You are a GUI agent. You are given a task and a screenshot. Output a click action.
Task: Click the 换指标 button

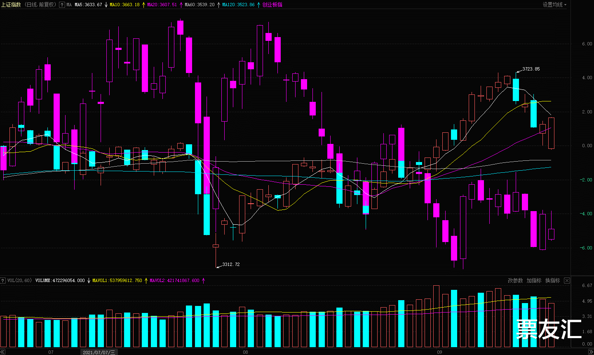click(552, 280)
